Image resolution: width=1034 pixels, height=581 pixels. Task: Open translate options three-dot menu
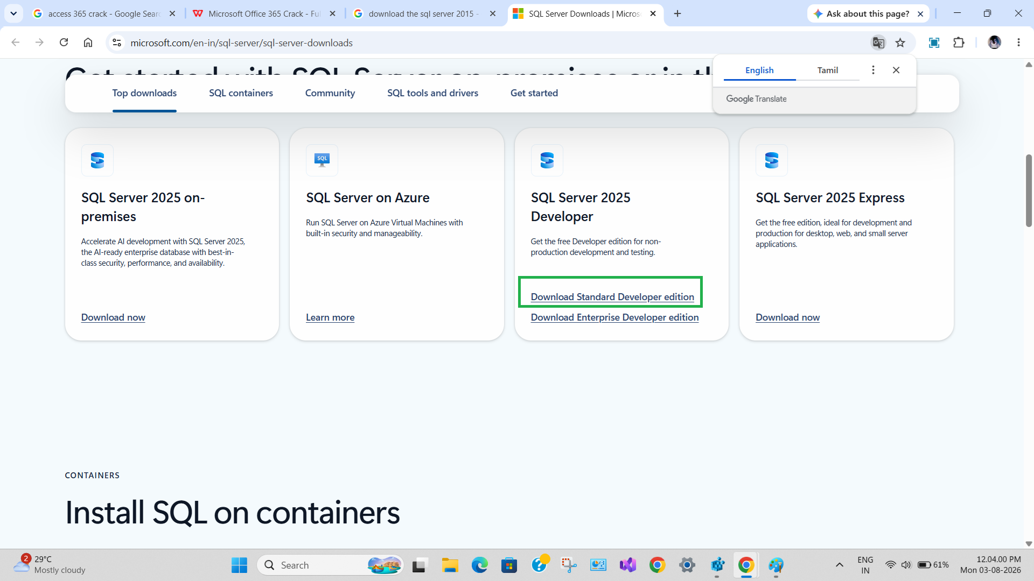(x=873, y=70)
